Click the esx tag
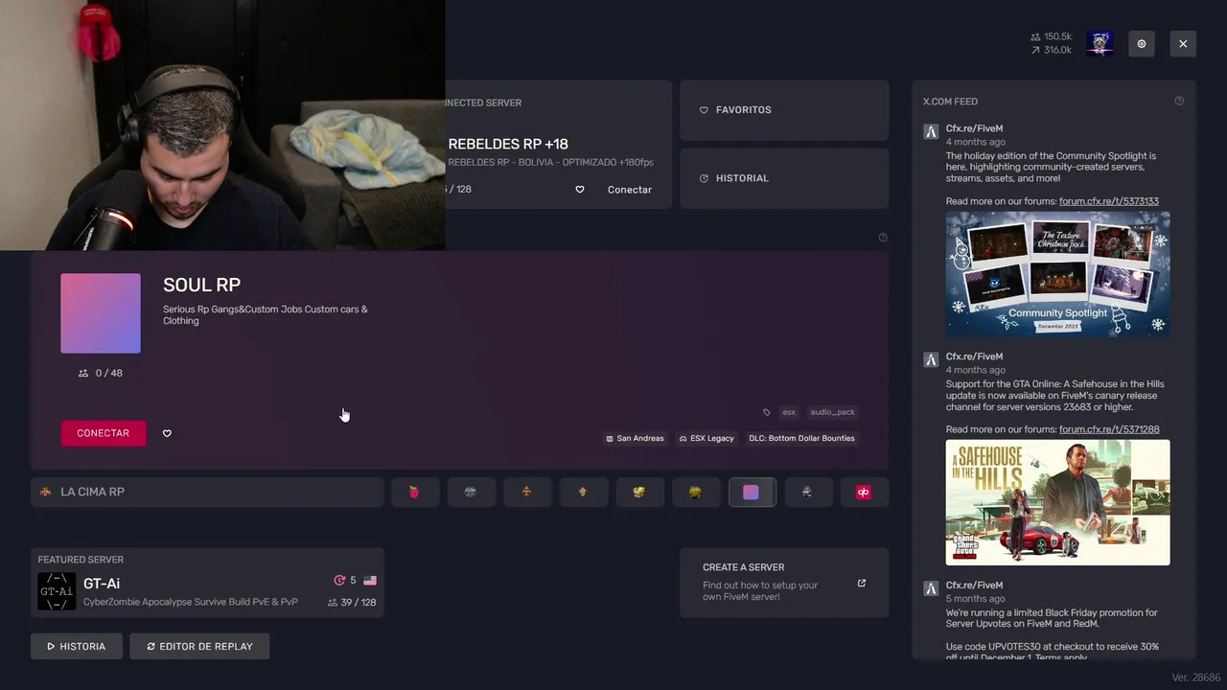This screenshot has height=690, width=1227. point(789,412)
